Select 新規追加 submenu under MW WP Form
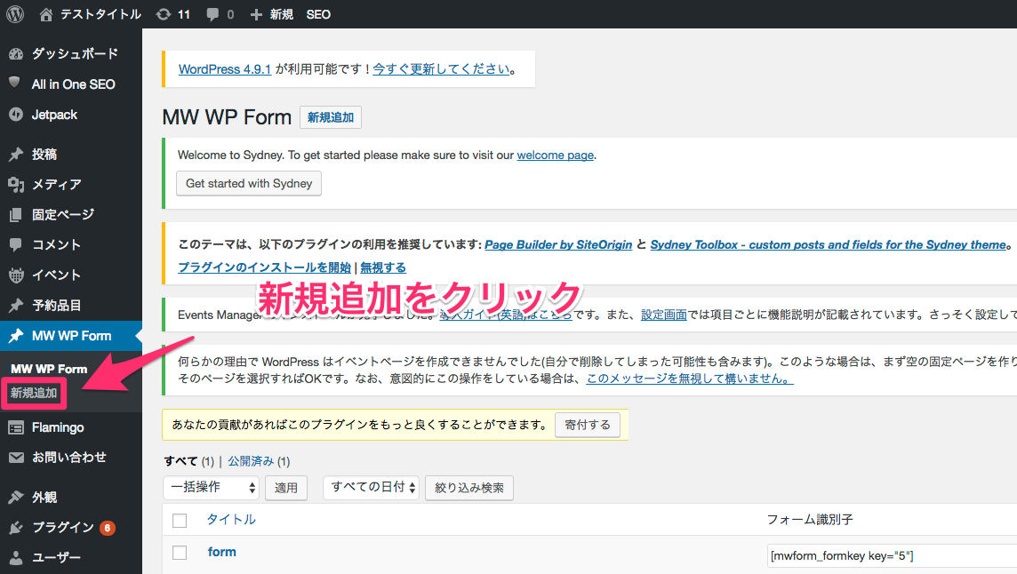1017x574 pixels. tap(34, 393)
